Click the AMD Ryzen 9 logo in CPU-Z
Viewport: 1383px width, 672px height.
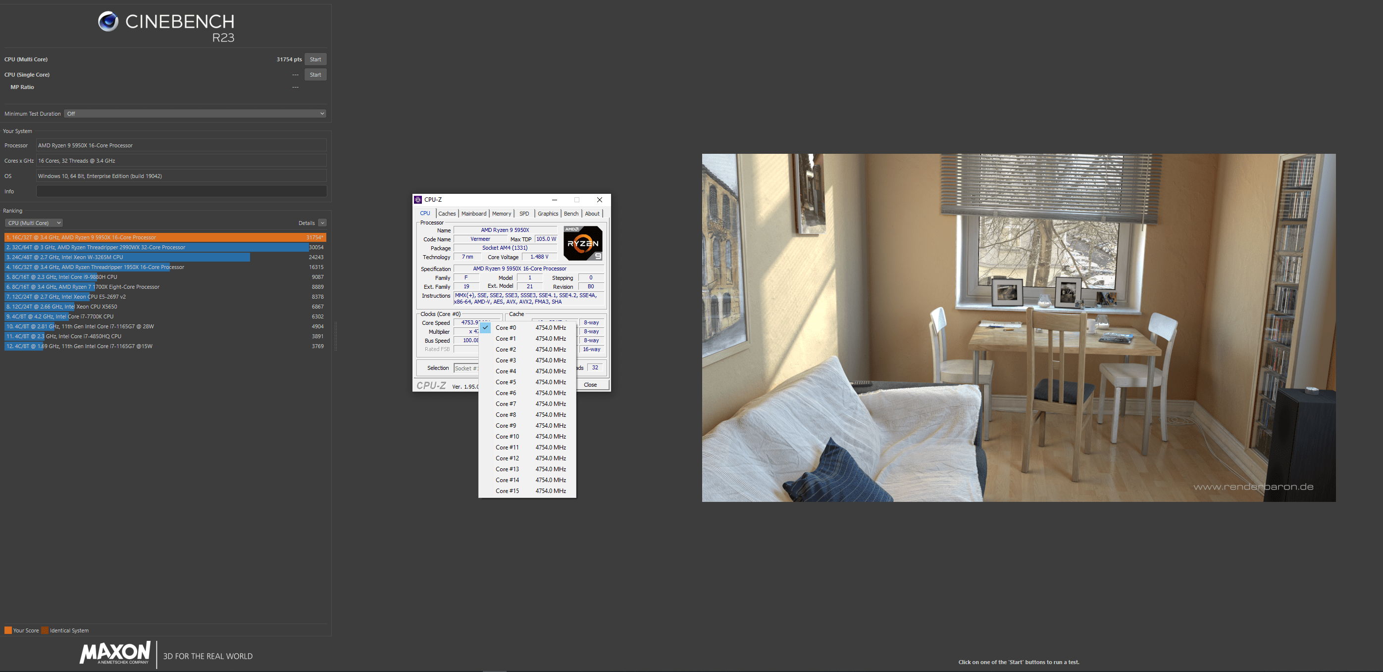(582, 243)
